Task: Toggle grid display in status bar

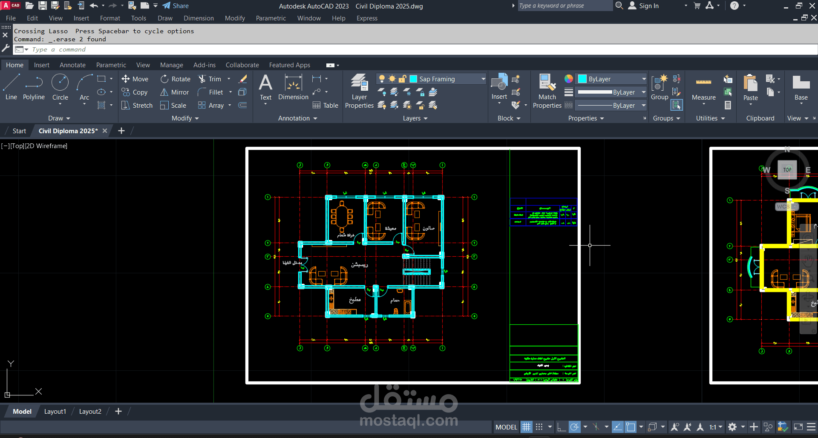Action: click(527, 427)
